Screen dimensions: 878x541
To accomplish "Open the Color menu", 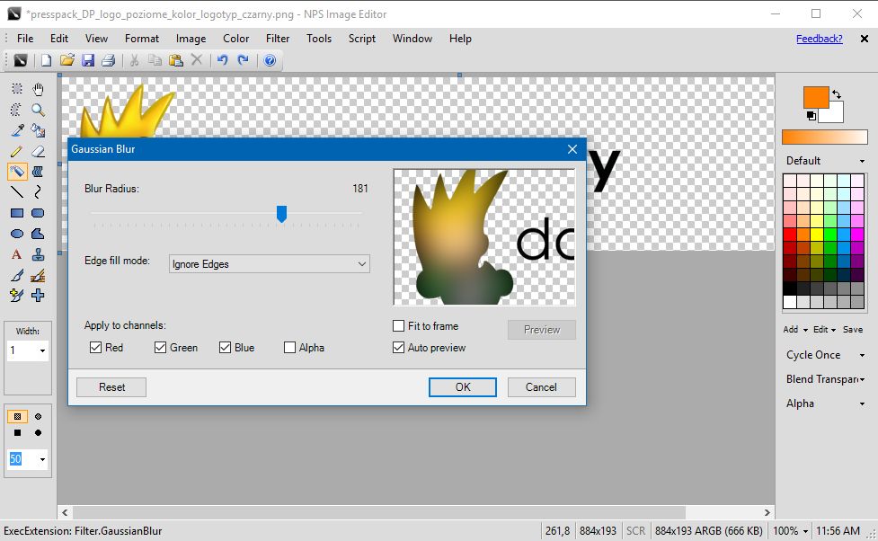I will point(235,38).
